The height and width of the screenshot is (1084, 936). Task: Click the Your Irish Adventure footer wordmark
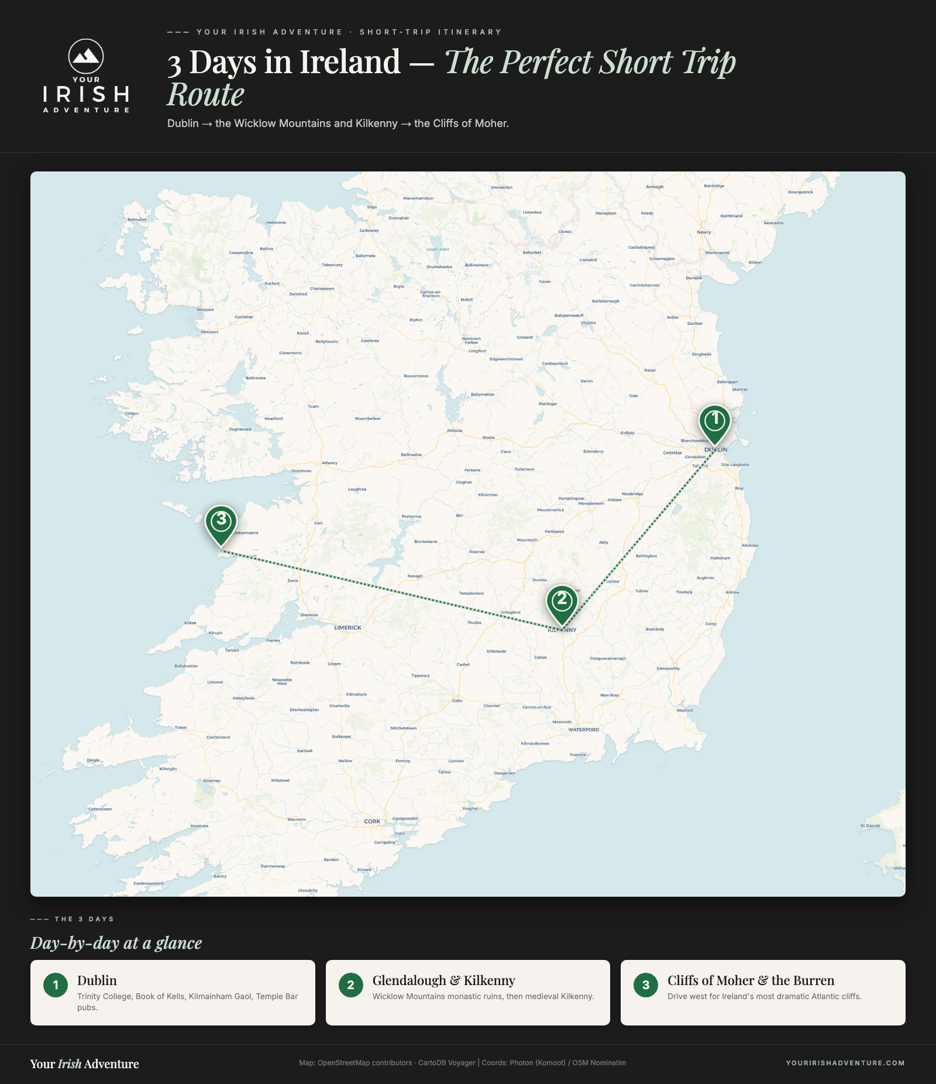click(85, 1064)
